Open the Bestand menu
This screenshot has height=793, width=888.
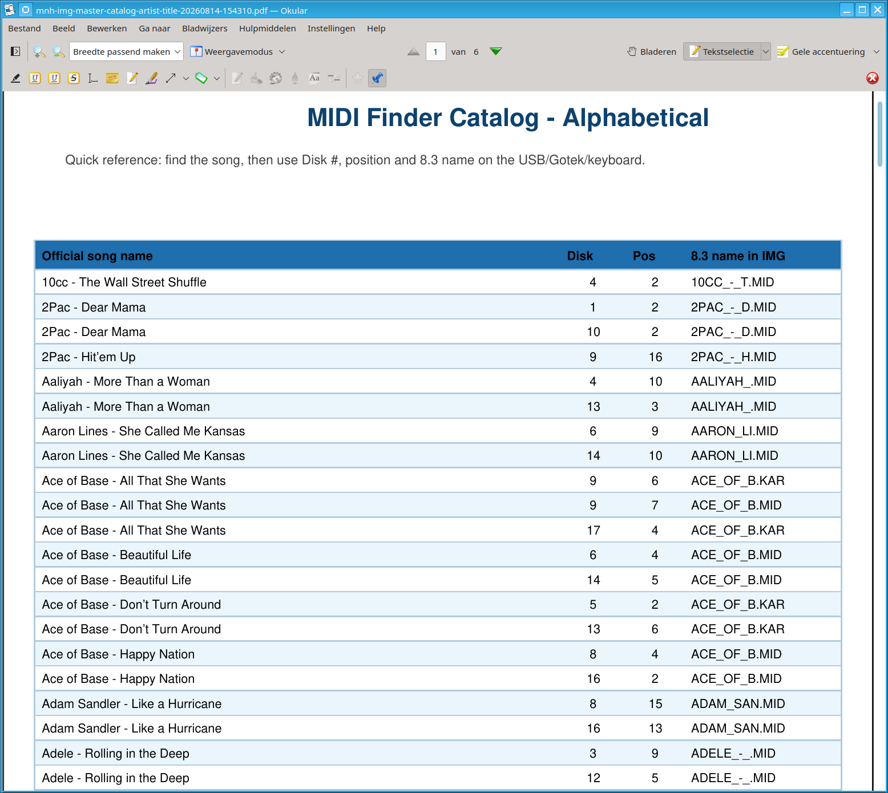[25, 29]
